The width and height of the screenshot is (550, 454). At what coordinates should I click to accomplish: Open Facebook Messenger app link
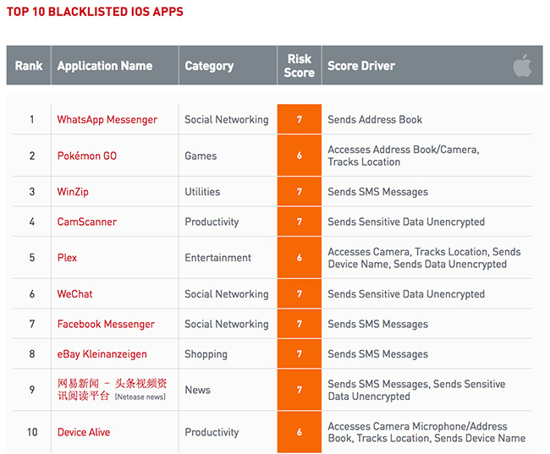click(106, 324)
